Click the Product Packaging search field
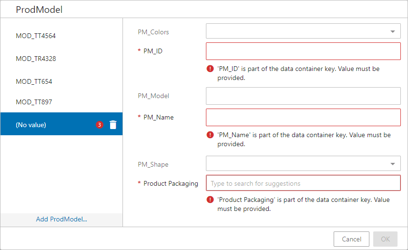 click(303, 183)
